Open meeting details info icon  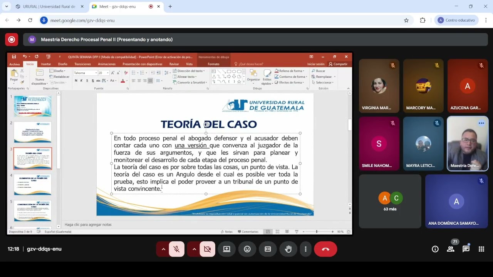click(435, 249)
